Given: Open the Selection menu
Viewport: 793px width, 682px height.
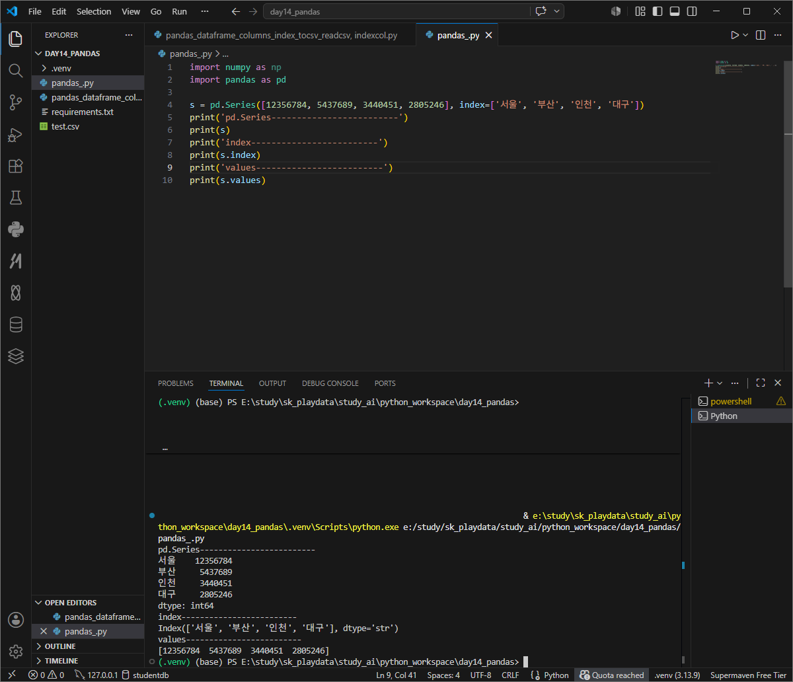Looking at the screenshot, I should pos(94,11).
